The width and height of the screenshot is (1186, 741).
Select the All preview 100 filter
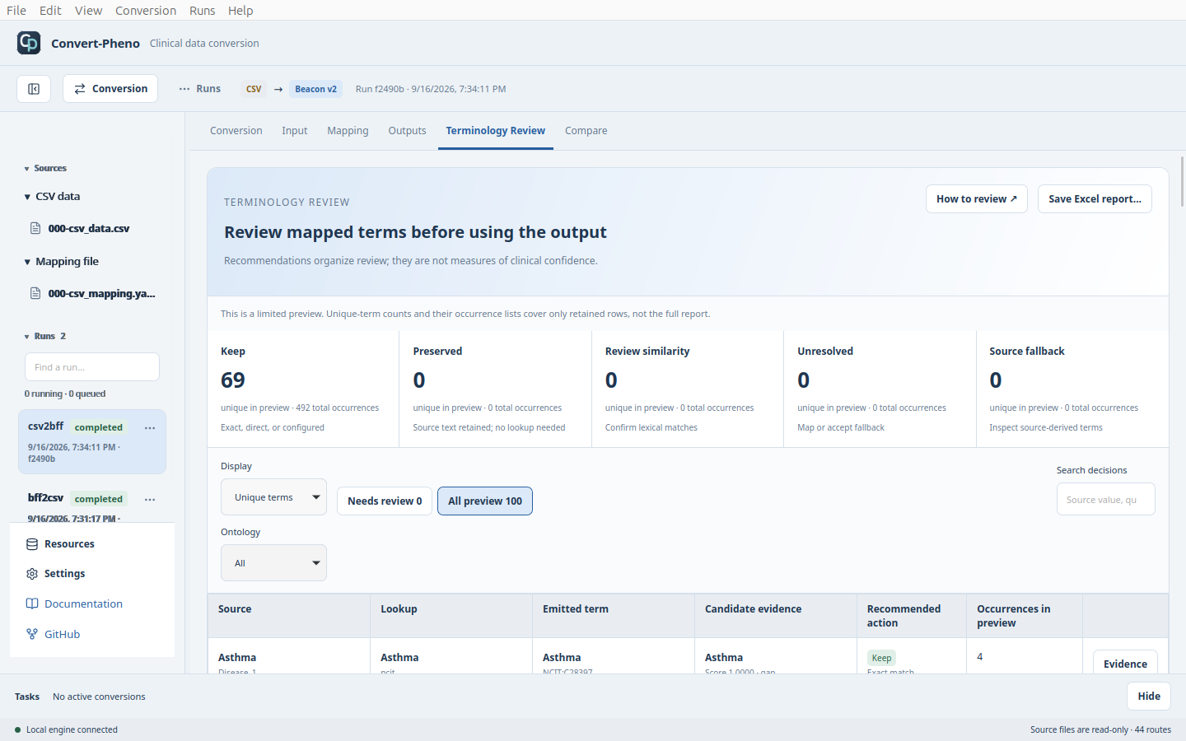[x=485, y=501]
